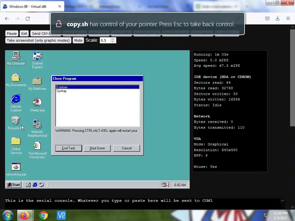295x221 pixels.
Task: Open Firefox hamburger menu
Action: click(x=288, y=18)
